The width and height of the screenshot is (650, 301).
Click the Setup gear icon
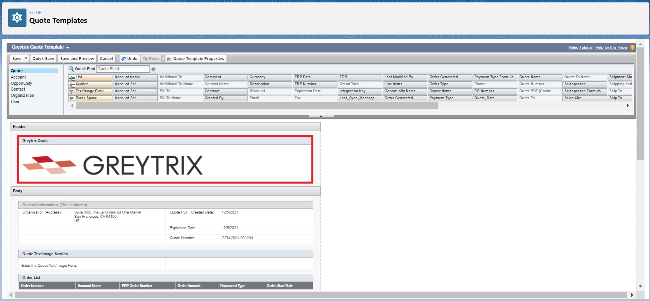click(17, 17)
